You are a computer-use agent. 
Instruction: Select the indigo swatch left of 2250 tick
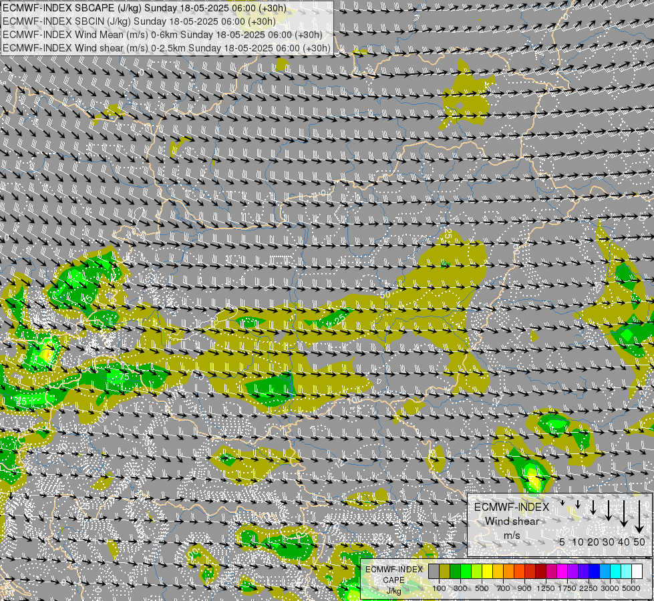pyautogui.click(x=583, y=572)
